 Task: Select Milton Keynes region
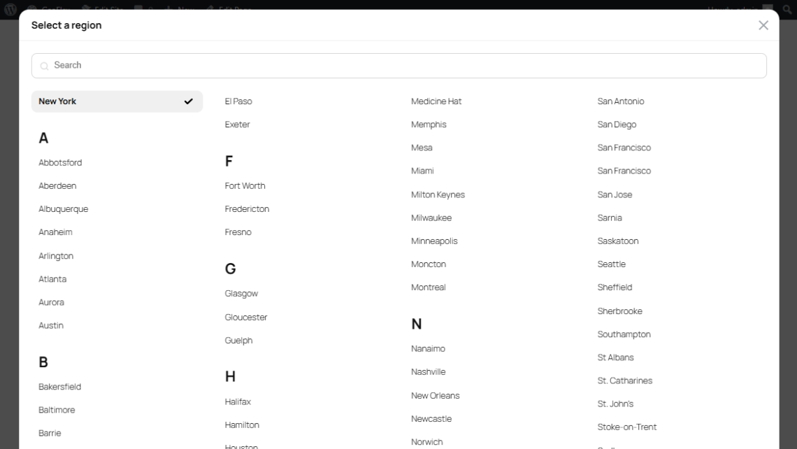pyautogui.click(x=438, y=194)
